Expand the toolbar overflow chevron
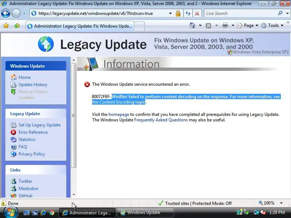This screenshot has height=218, width=291. (288, 22)
